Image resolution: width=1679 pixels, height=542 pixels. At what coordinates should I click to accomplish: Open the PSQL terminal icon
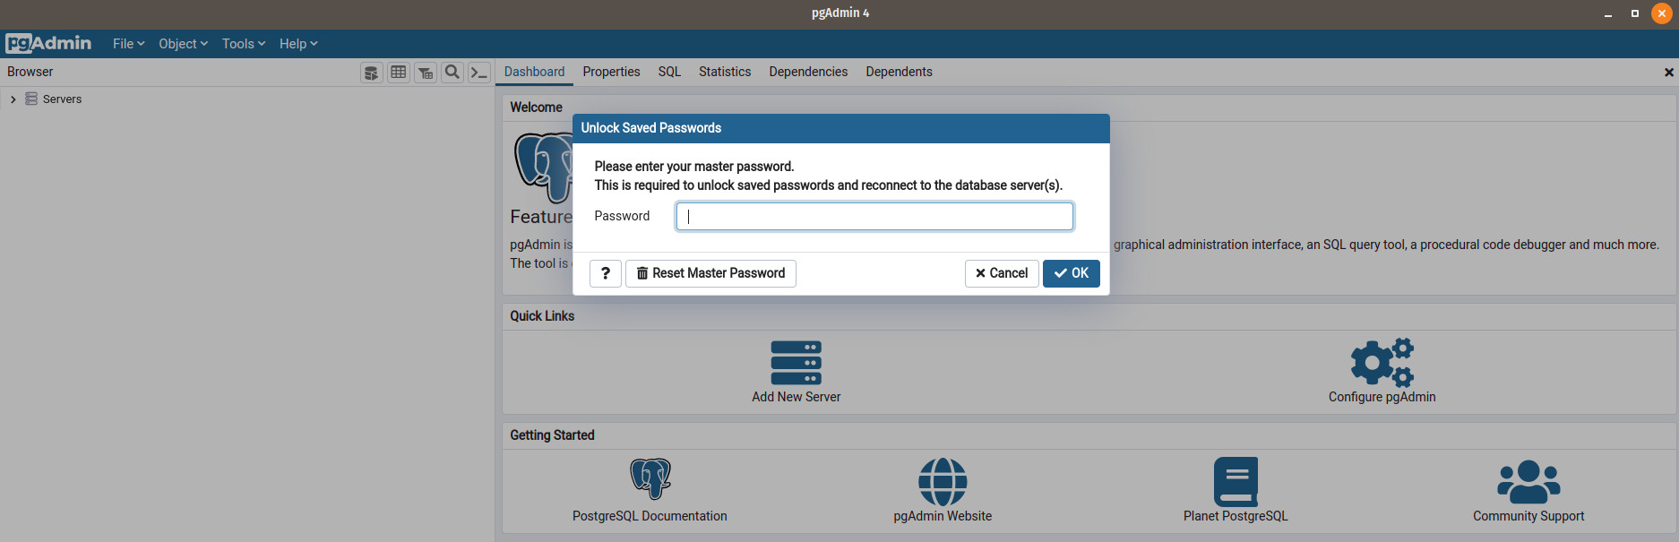479,73
